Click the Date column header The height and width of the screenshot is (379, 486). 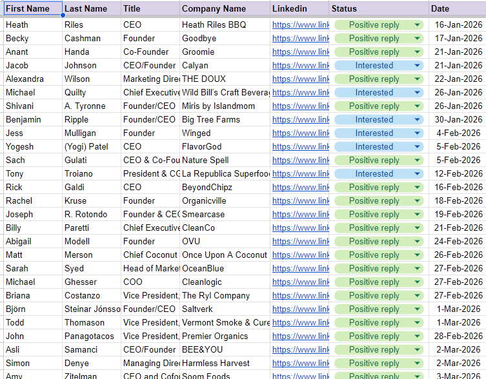(x=457, y=9)
